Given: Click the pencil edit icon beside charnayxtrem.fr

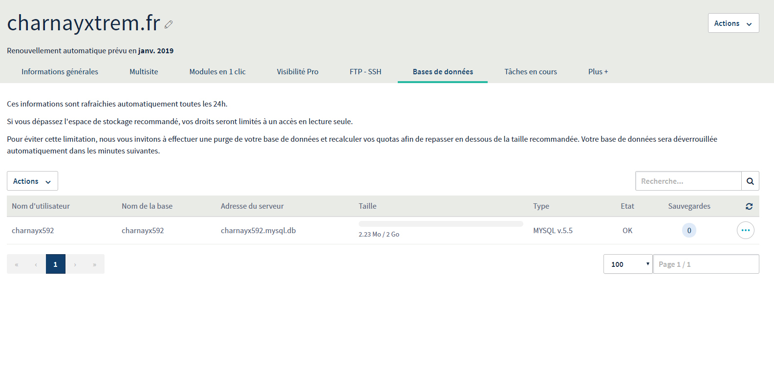Looking at the screenshot, I should tap(169, 24).
